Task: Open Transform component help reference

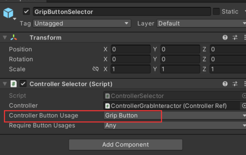Action: (x=225, y=37)
